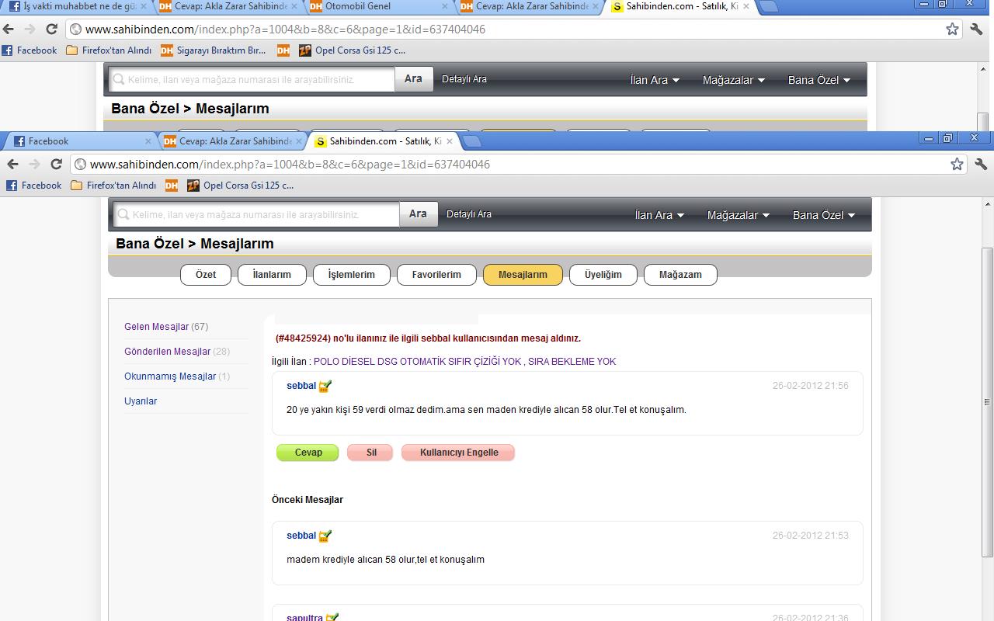Click the search input in the front window

click(257, 215)
